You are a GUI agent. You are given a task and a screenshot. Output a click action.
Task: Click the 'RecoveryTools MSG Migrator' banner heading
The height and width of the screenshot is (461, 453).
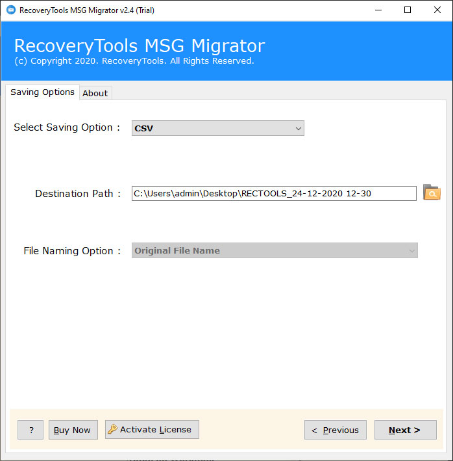(x=140, y=46)
